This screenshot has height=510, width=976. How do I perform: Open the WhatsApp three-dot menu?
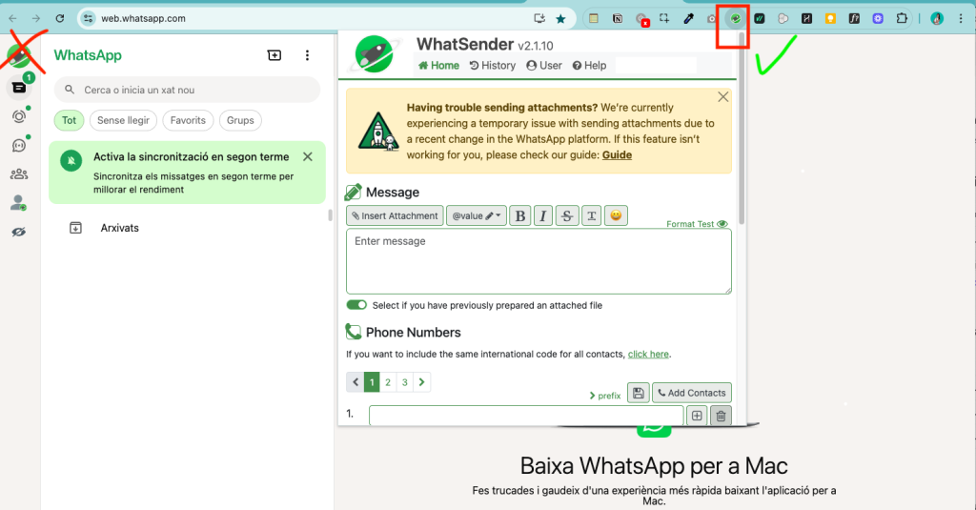pyautogui.click(x=307, y=56)
